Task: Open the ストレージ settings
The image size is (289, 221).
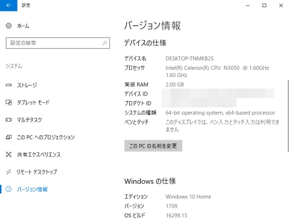Action: click(27, 85)
